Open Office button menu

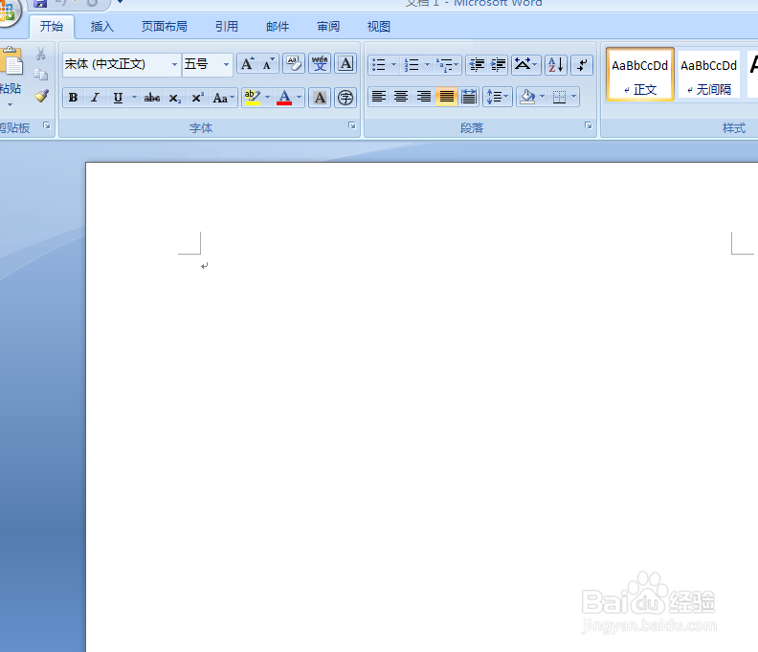(x=8, y=11)
